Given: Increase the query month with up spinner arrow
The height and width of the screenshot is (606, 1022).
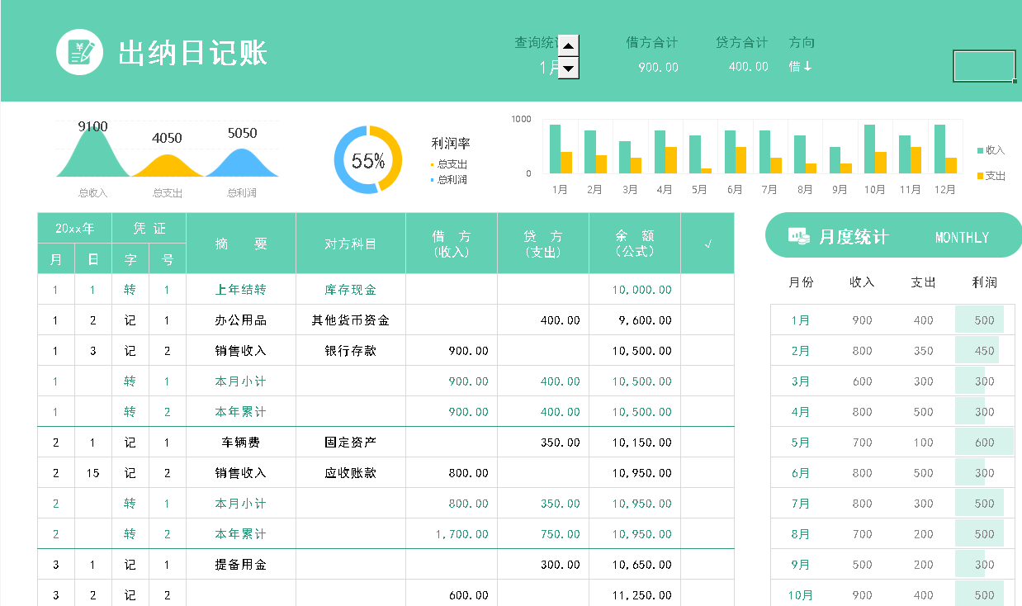Looking at the screenshot, I should point(569,46).
